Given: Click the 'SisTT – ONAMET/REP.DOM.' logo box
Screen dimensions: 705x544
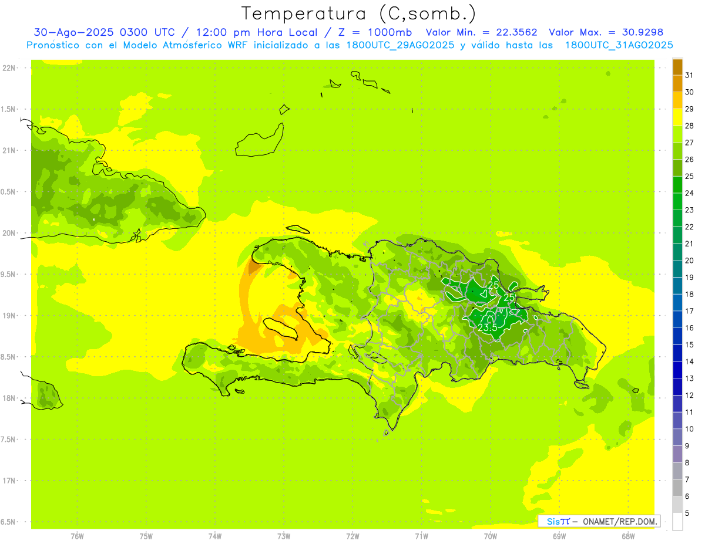Looking at the screenshot, I should point(599,521).
